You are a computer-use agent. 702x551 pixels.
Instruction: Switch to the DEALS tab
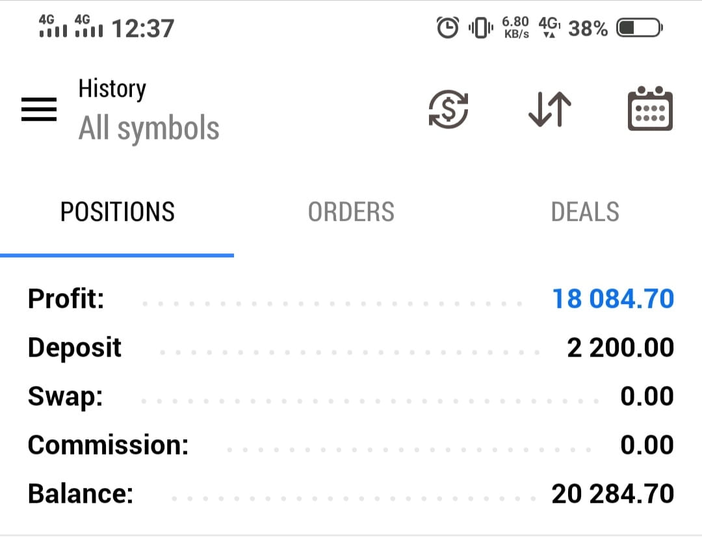coord(585,212)
